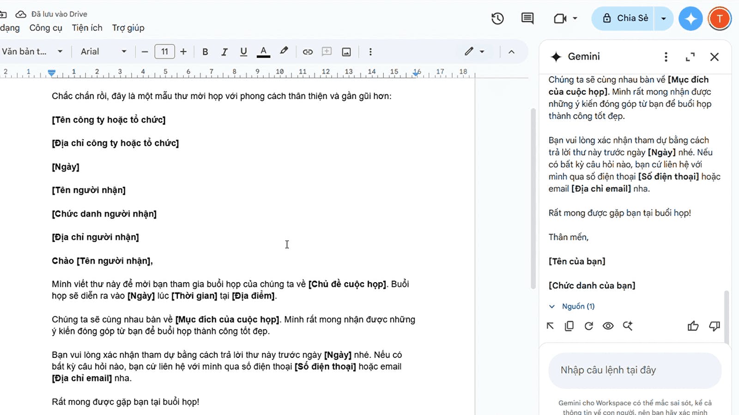Toggle italic formatting

[224, 52]
